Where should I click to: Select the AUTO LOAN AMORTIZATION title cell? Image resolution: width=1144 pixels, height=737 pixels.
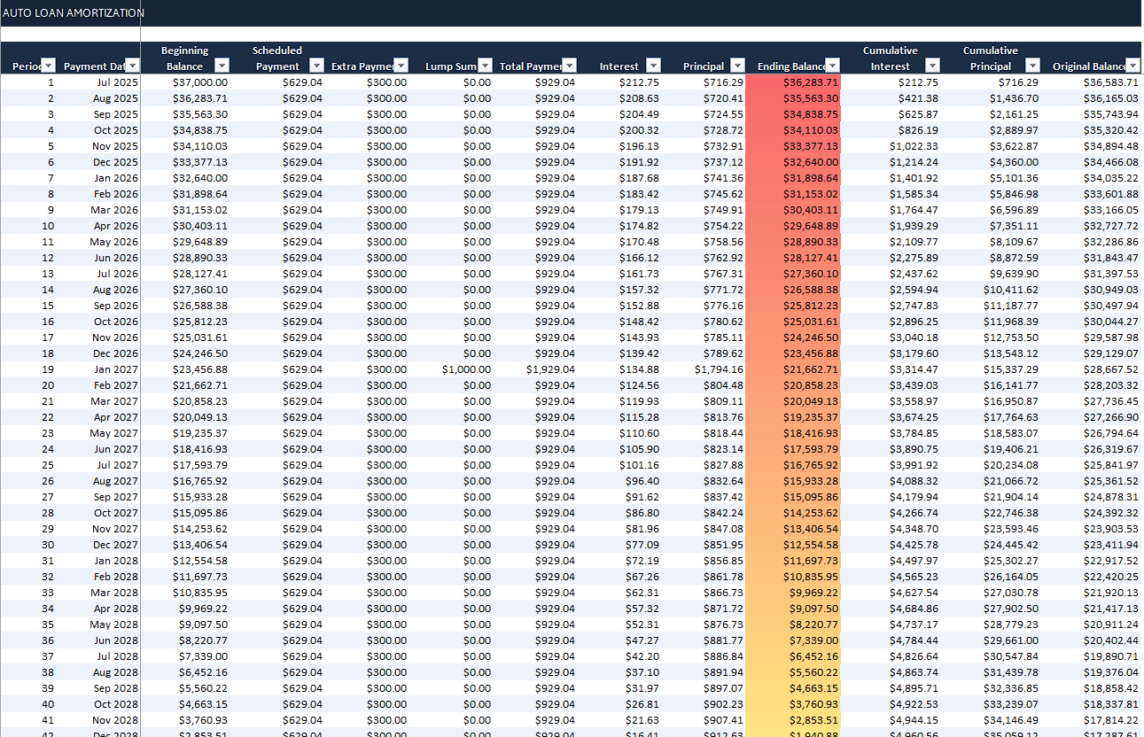(x=73, y=13)
